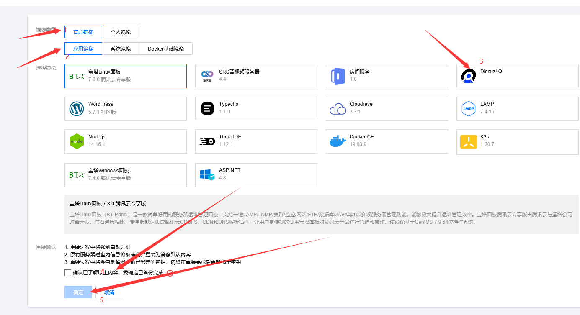
Task: Select the 应用镜像 tab
Action: point(83,49)
